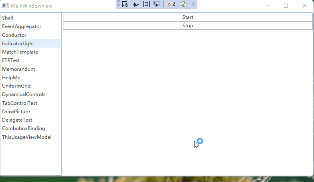Select the FTPTest item
Image resolution: width=314 pixels, height=182 pixels.
point(11,60)
